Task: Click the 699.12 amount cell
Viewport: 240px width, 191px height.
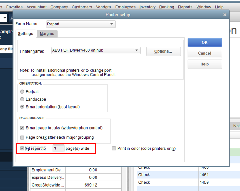Action: coord(82,185)
